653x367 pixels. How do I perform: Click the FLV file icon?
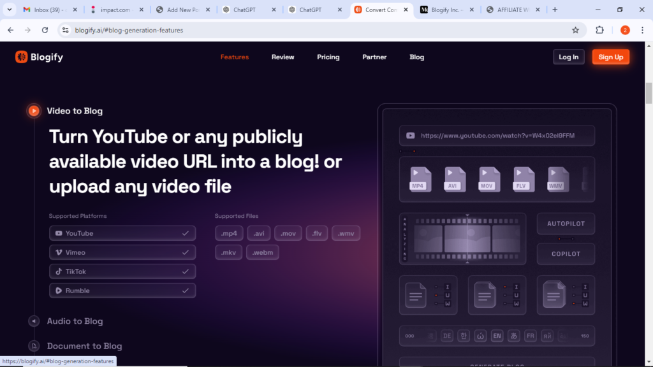pyautogui.click(x=524, y=179)
